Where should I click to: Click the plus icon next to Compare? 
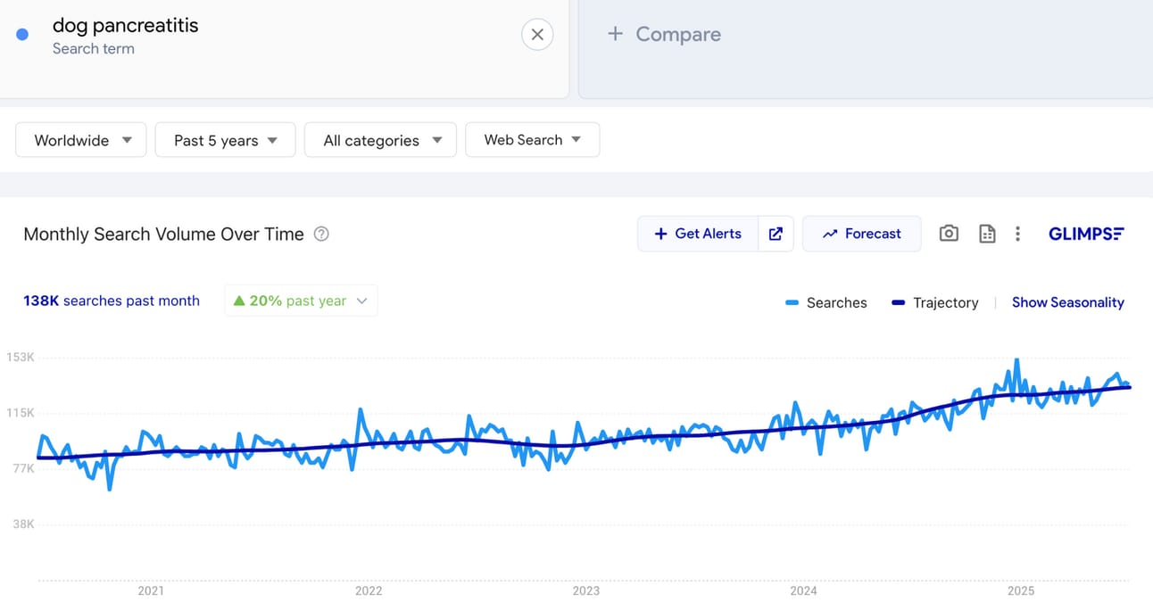[x=615, y=34]
